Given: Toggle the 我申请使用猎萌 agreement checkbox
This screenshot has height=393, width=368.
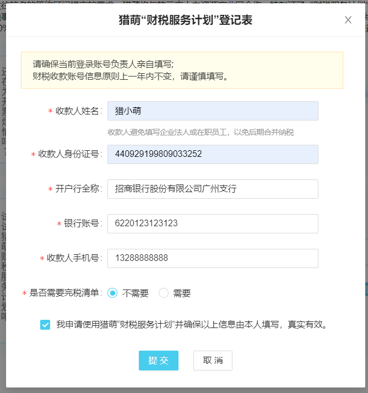Looking at the screenshot, I should pyautogui.click(x=45, y=325).
